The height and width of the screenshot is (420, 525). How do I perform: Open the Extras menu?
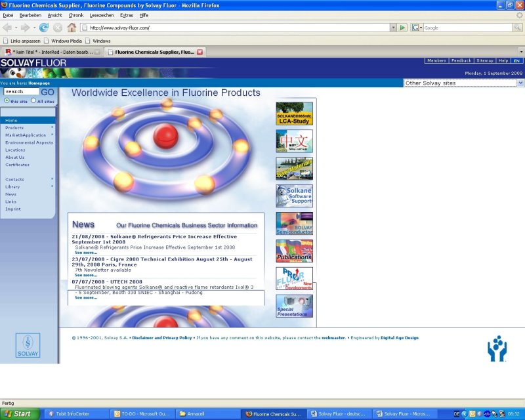(x=127, y=15)
